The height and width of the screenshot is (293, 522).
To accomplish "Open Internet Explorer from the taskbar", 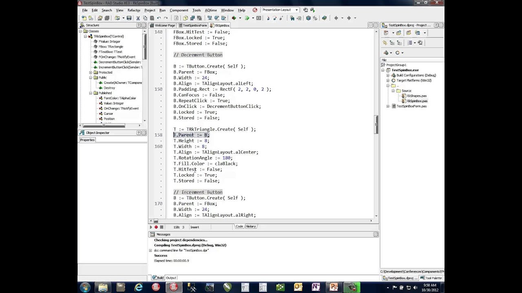I will tap(138, 288).
